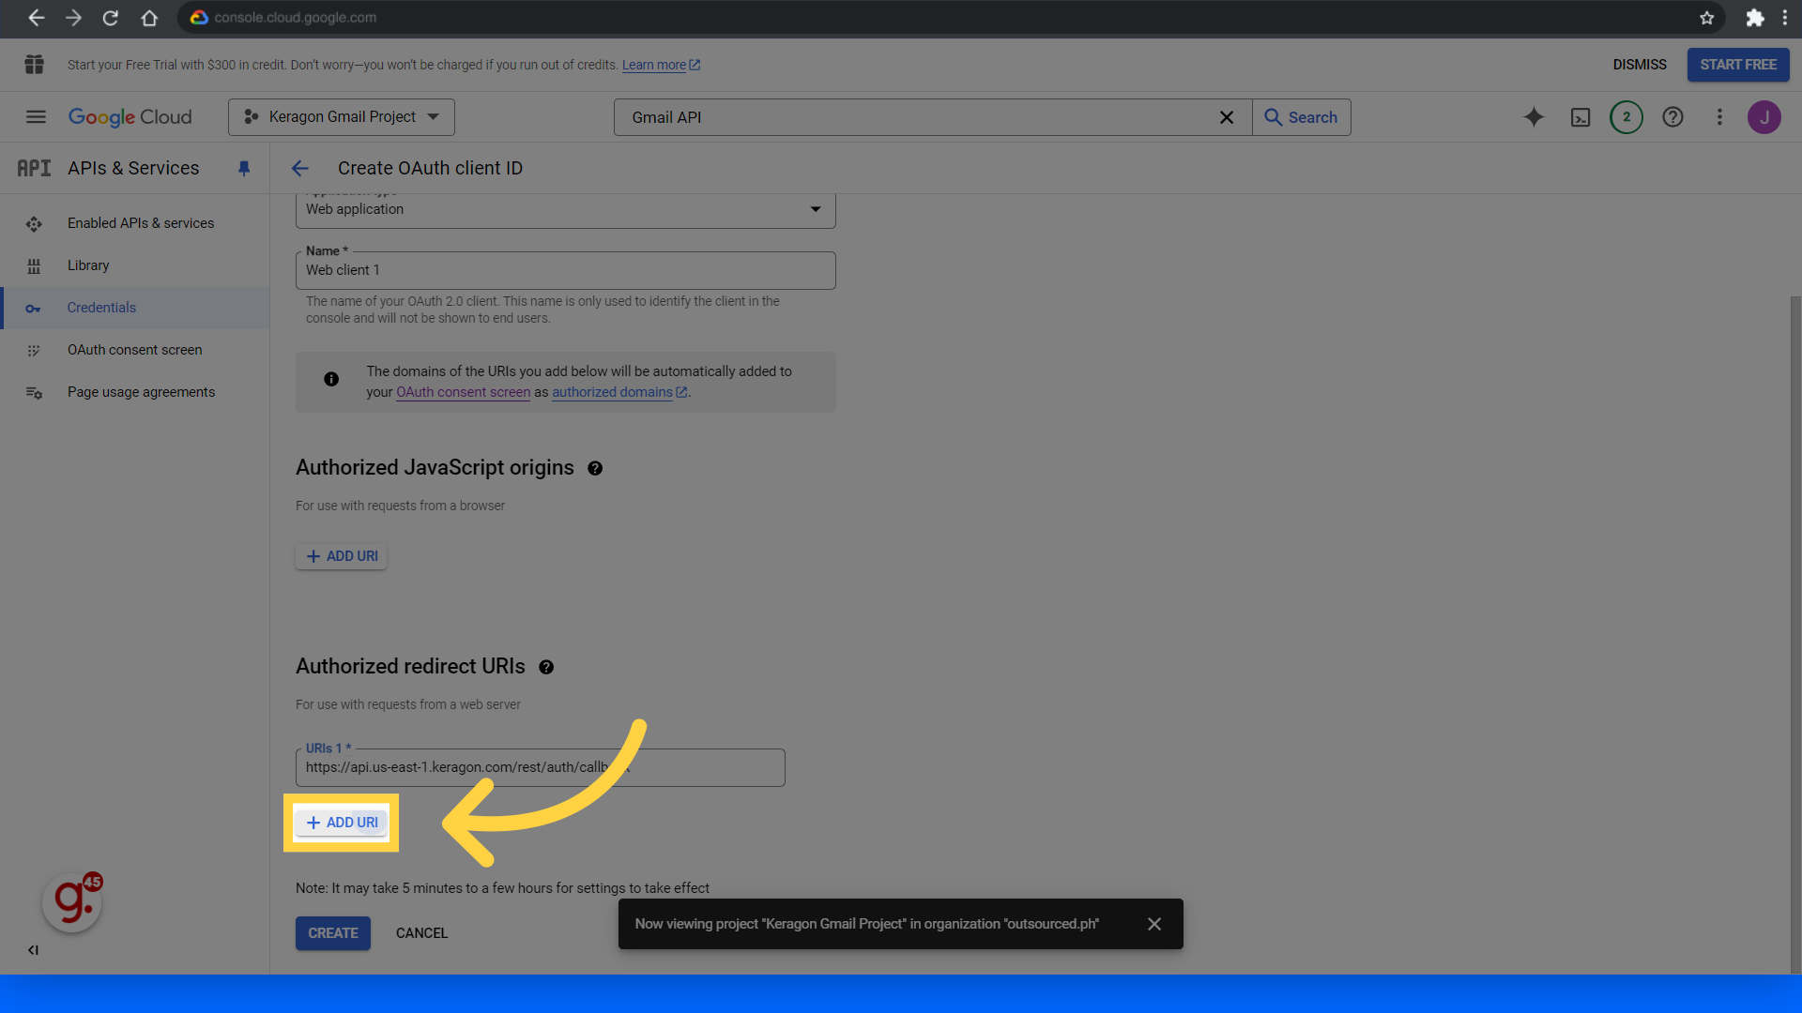Click the CREATE button
The height and width of the screenshot is (1013, 1802).
[333, 933]
